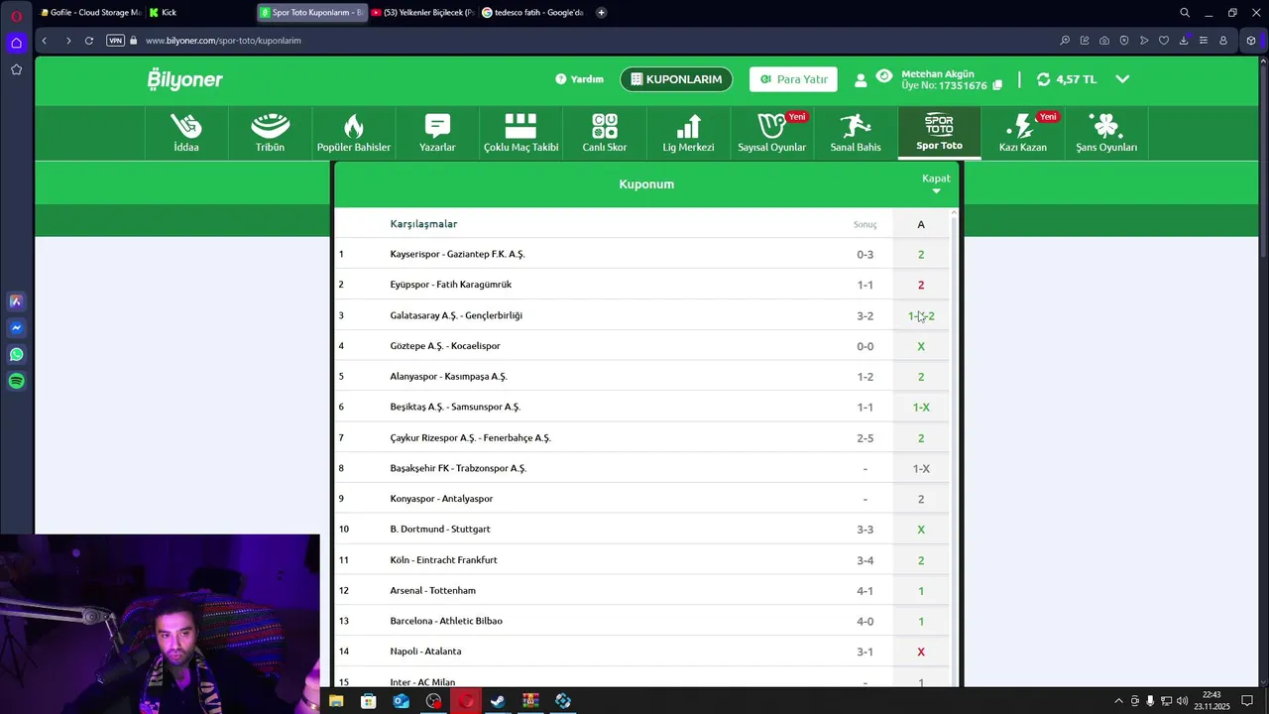The width and height of the screenshot is (1269, 714).
Task: Open the clock showing 22:43
Action: pyautogui.click(x=1211, y=701)
